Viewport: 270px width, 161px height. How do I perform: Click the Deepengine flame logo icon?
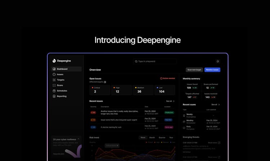click(x=54, y=61)
